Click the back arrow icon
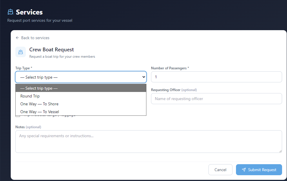The width and height of the screenshot is (287, 181). (17, 38)
